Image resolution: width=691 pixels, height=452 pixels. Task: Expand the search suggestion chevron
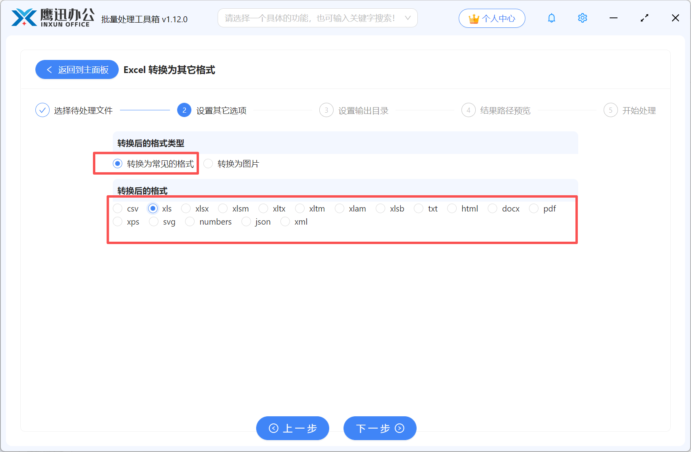coord(408,18)
